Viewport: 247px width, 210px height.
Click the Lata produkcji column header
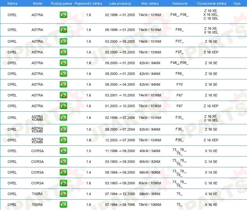pyautogui.click(x=120, y=3)
